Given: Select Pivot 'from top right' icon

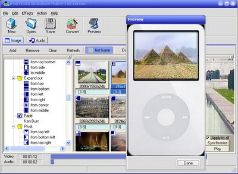Looking at the screenshot, I should (x=26, y=142).
